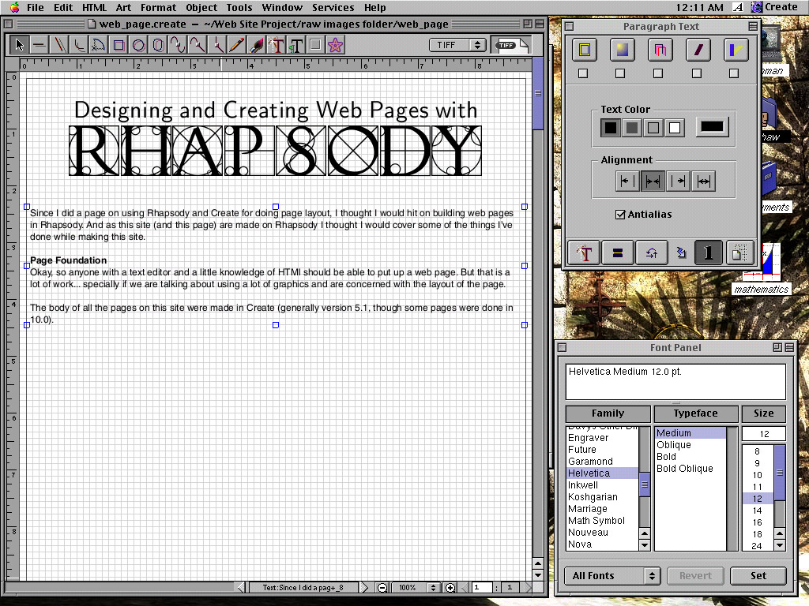Click the rotate arrows inspector tab

point(651,253)
